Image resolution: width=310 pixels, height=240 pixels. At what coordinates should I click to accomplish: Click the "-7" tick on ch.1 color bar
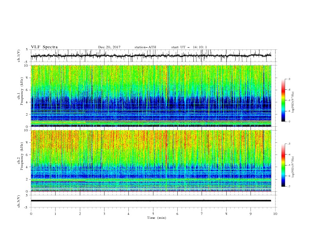[288, 122]
